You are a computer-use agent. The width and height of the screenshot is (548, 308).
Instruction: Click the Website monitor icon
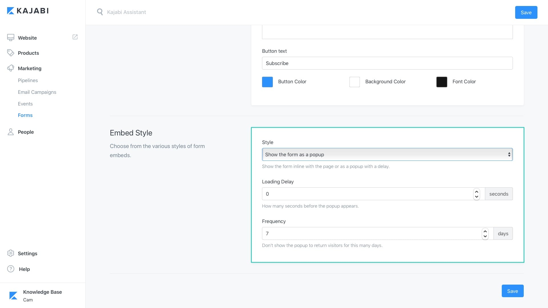click(11, 38)
